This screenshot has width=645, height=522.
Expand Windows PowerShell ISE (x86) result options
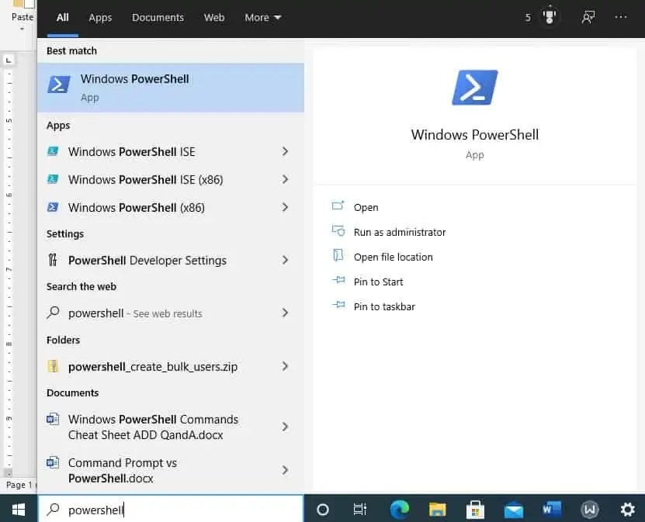tap(284, 179)
